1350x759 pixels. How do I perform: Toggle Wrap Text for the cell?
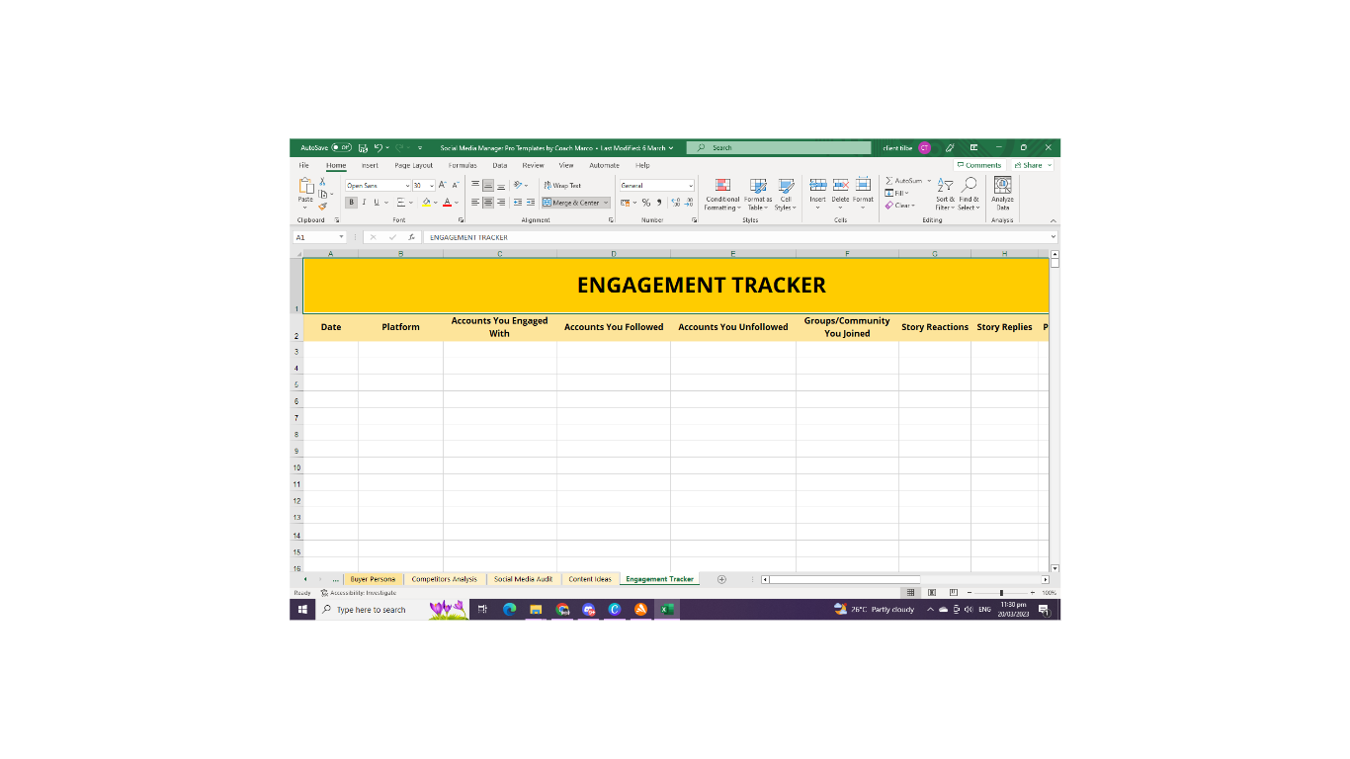click(x=561, y=185)
